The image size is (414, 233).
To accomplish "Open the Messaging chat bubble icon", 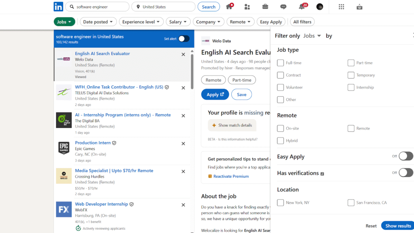I will coord(283,6).
